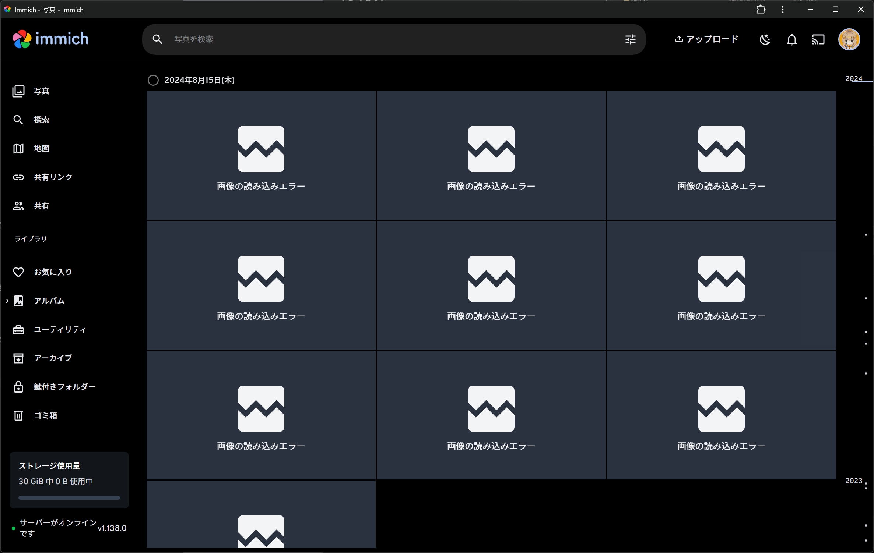Toggle dark/light theme moon icon
Viewport: 874px width, 553px height.
click(765, 39)
